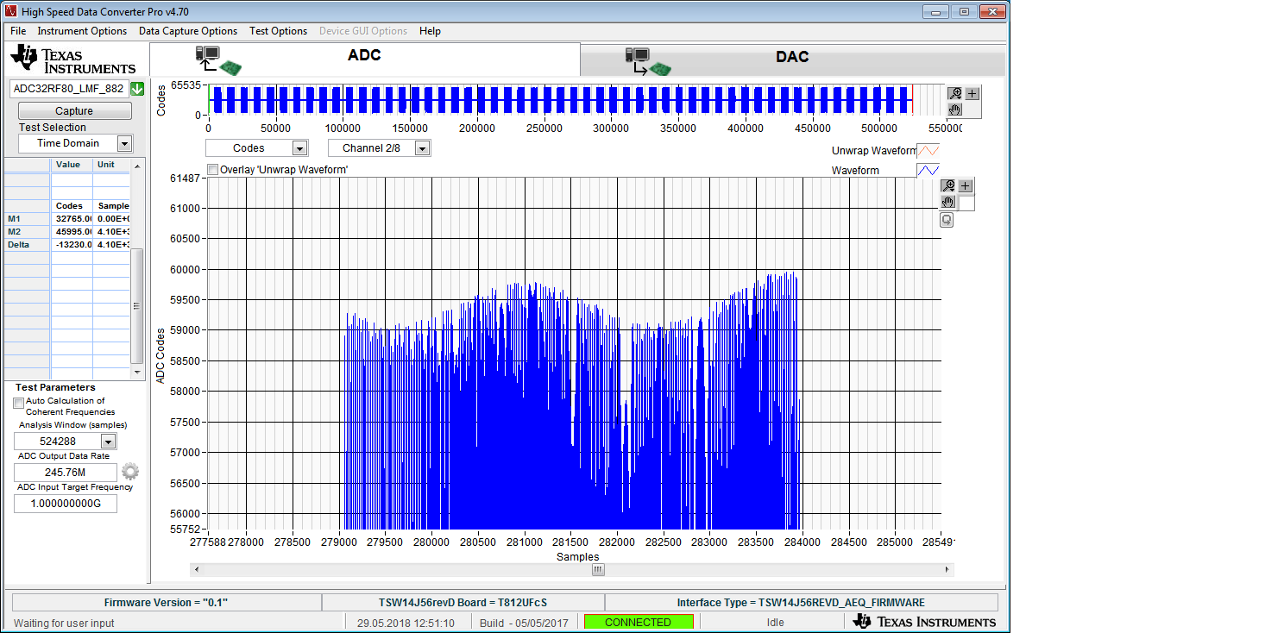Click the ADC Output Data Rate field

[66, 473]
